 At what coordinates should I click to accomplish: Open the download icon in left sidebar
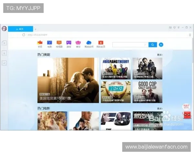click(x=4, y=53)
